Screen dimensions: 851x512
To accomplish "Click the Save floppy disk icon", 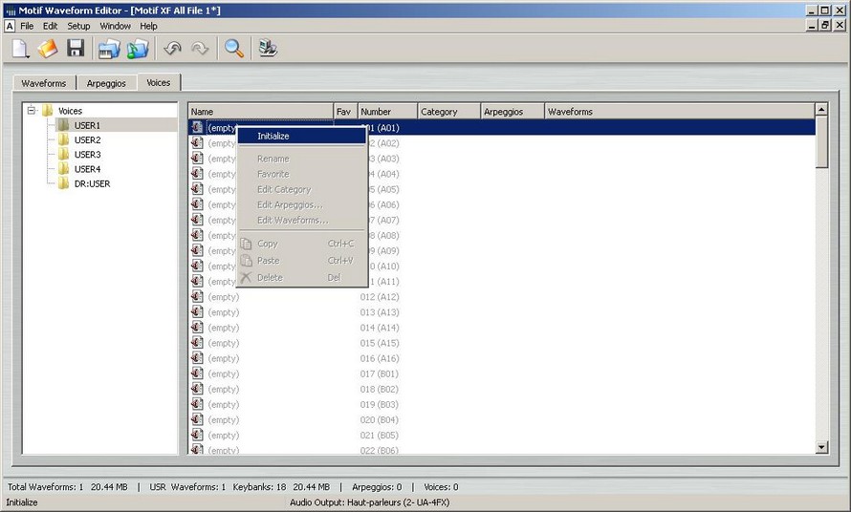I will pyautogui.click(x=76, y=49).
